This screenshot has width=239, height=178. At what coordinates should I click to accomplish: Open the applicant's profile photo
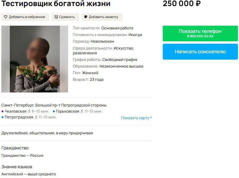click(x=35, y=59)
